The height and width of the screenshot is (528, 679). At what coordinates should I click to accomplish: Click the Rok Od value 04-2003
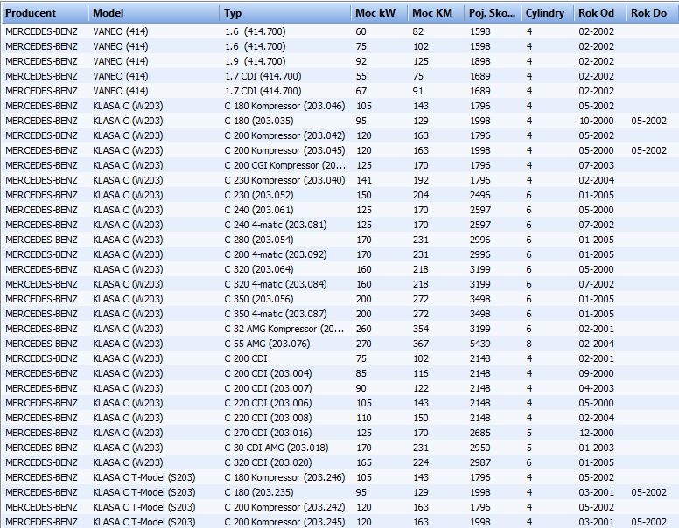pos(596,388)
